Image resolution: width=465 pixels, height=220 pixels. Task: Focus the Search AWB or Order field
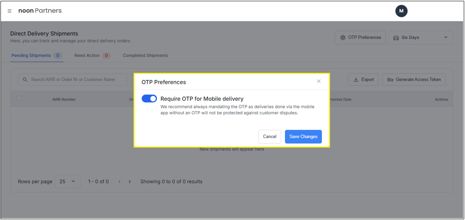[x=75, y=80]
